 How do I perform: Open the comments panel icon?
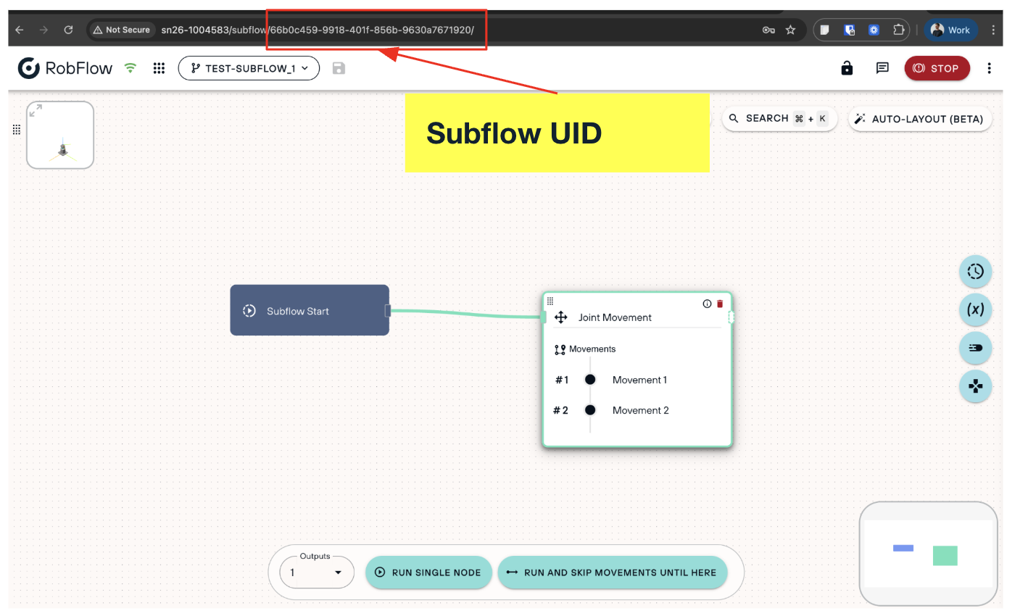[x=882, y=68]
